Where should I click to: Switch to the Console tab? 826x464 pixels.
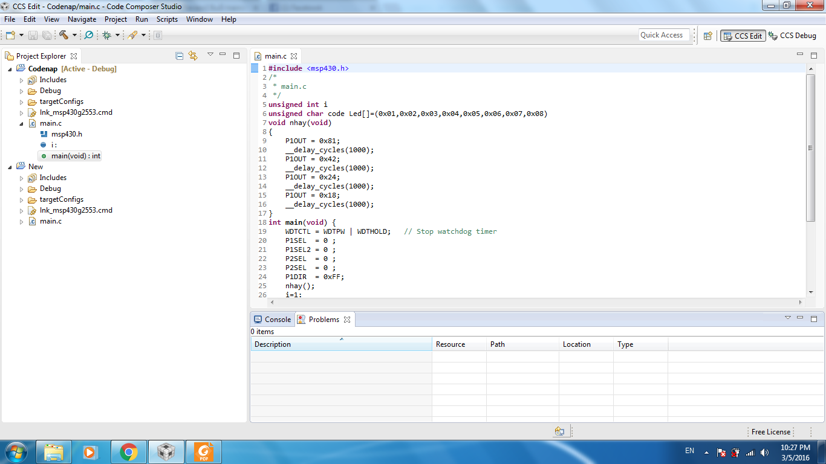[273, 320]
